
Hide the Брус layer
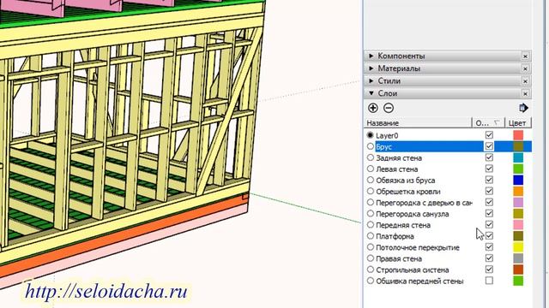point(489,146)
